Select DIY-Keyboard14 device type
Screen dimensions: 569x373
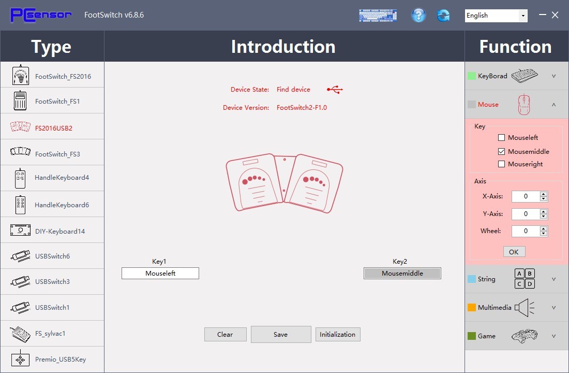click(x=52, y=230)
